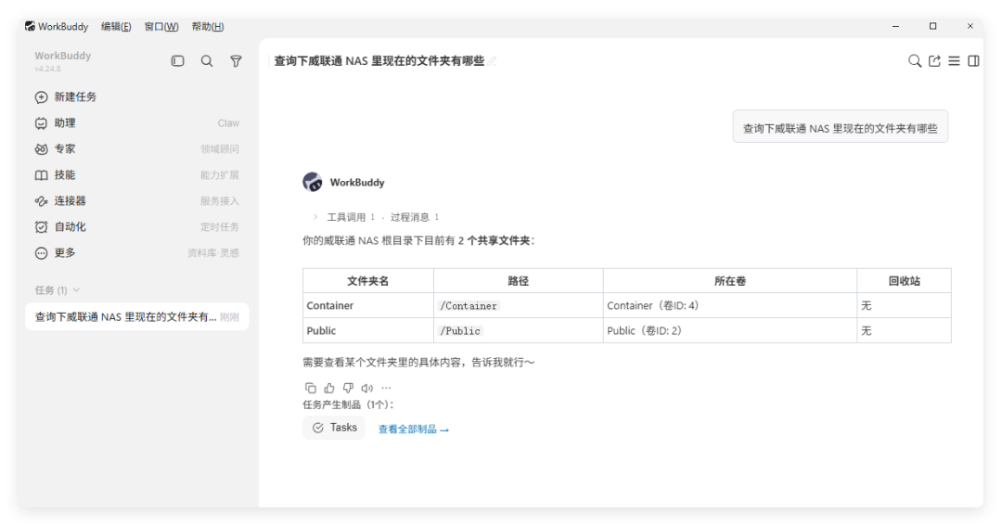
Task: Minimize the WorkBuddy window
Action: [x=895, y=26]
